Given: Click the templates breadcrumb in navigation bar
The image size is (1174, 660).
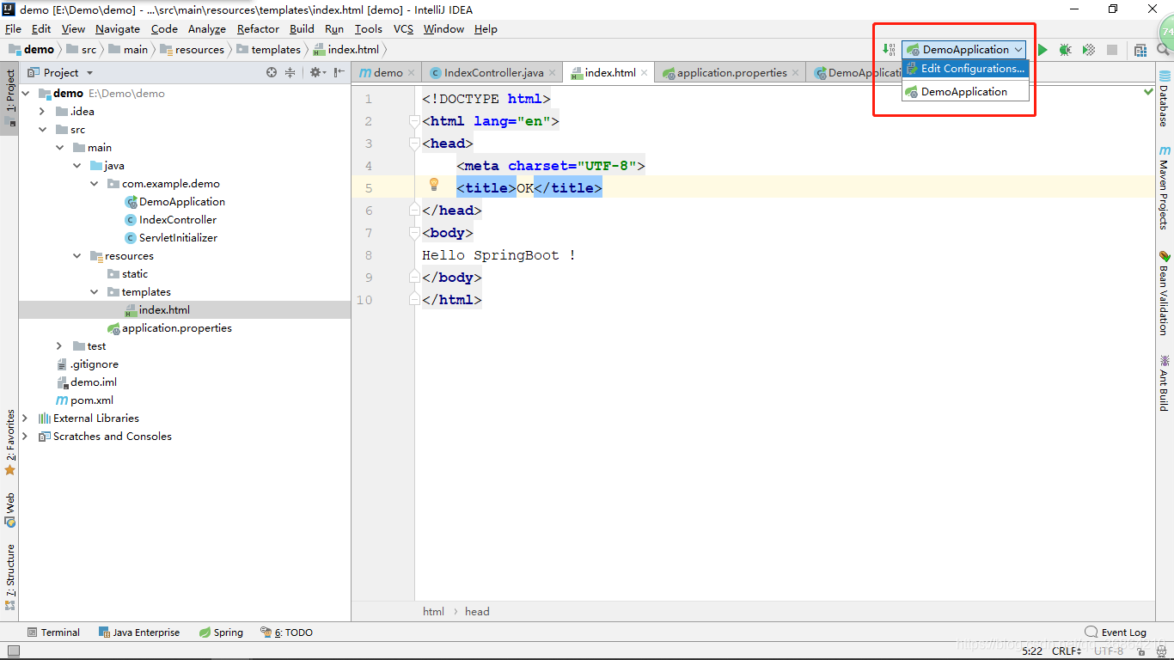Looking at the screenshot, I should pyautogui.click(x=268, y=50).
